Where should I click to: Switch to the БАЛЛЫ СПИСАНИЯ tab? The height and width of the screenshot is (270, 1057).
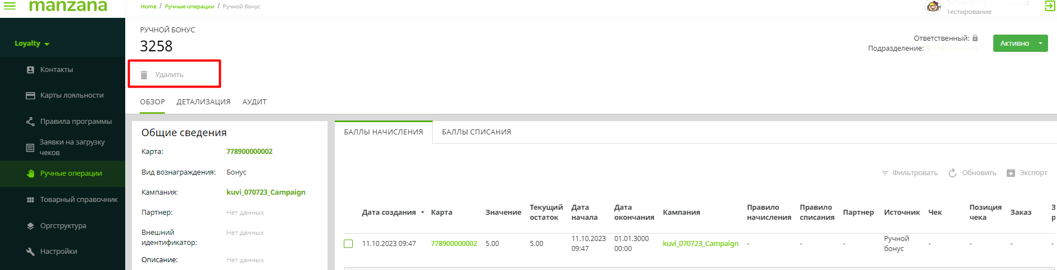pyautogui.click(x=476, y=132)
